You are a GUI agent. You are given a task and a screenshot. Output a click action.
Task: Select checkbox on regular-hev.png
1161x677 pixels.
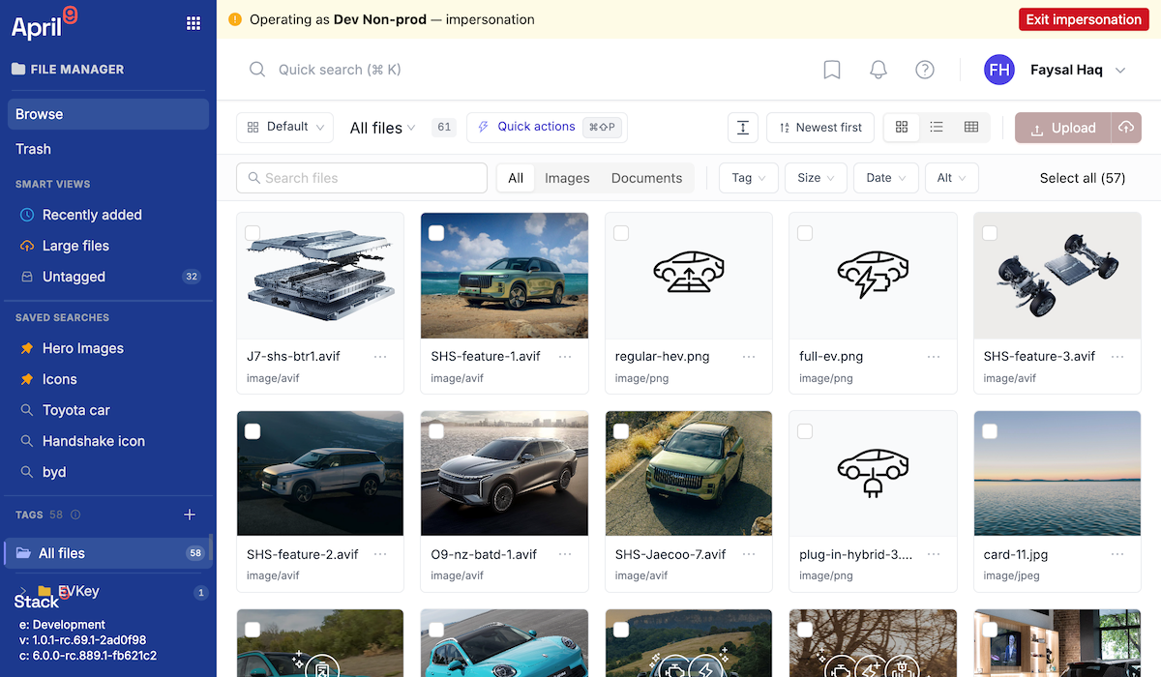(x=621, y=233)
